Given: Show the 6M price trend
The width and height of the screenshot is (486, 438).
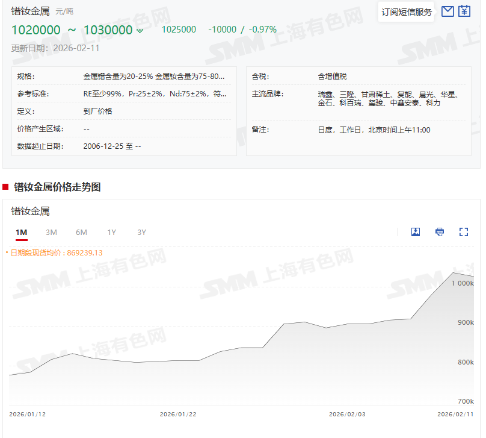Looking at the screenshot, I should [x=81, y=233].
